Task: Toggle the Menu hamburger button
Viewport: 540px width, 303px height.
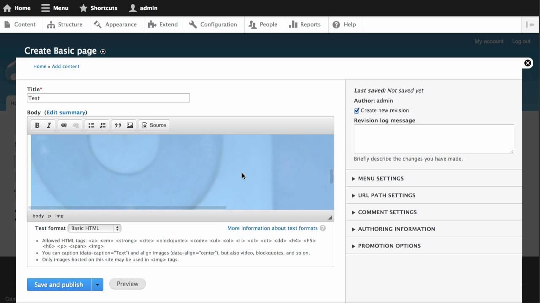Action: point(55,8)
